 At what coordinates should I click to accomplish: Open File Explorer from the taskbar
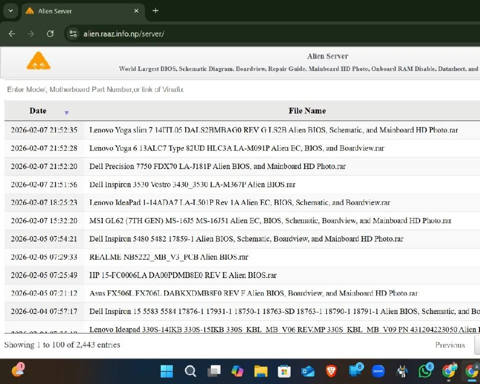(x=261, y=371)
